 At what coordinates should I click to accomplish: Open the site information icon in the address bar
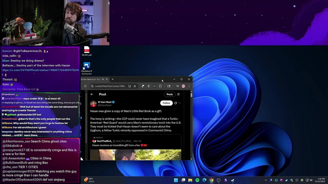[x=92, y=86]
